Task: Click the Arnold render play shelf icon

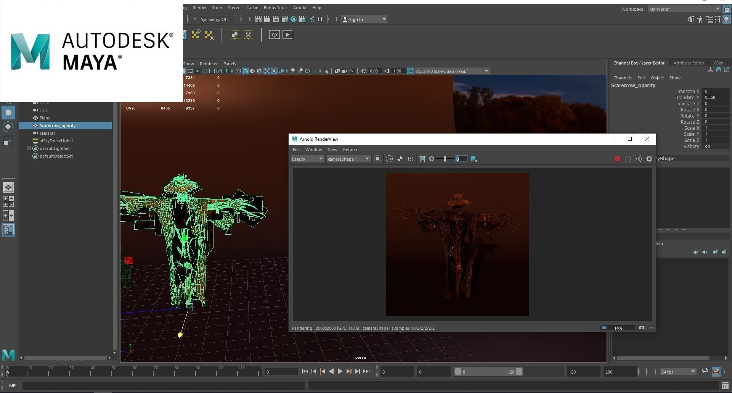Action: [x=288, y=35]
